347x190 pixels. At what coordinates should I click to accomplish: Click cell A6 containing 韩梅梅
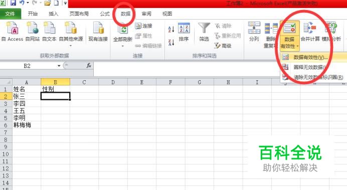pos(27,125)
